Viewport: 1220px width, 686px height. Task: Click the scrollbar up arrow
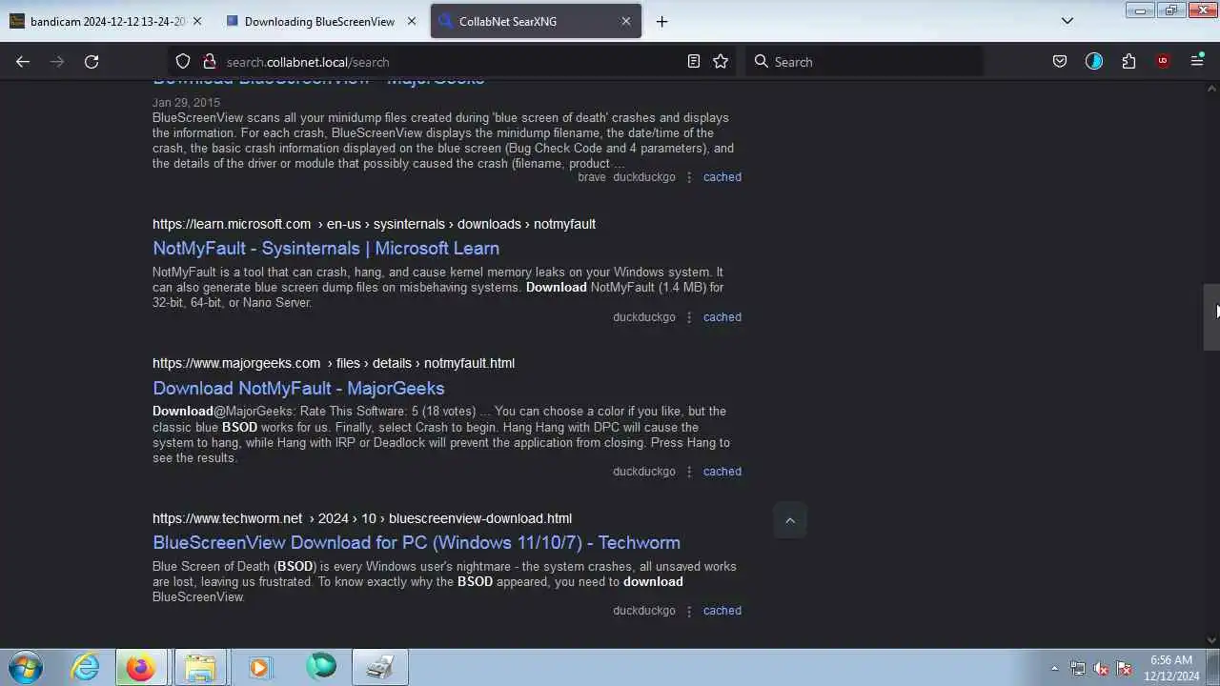1211,89
